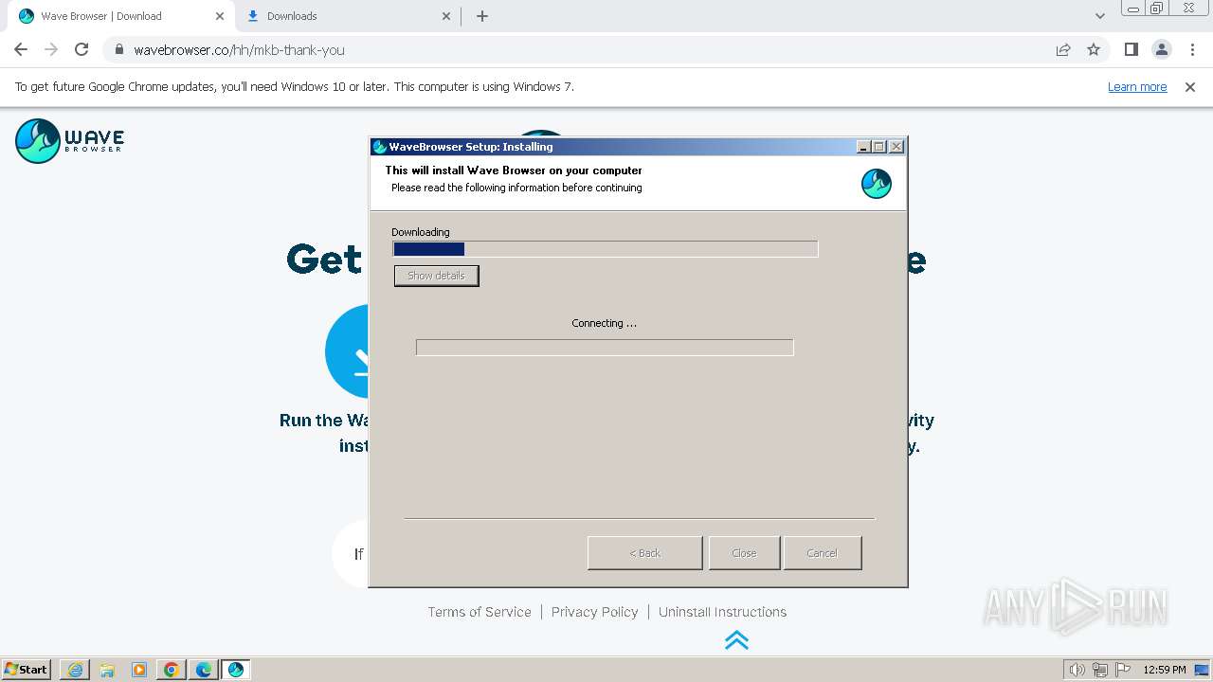Launch Internet Explorer from the taskbar
This screenshot has height=682, width=1213.
(75, 670)
